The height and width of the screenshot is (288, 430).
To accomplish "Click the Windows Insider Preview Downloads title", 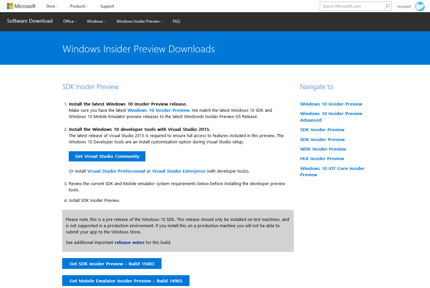I will coord(139,49).
